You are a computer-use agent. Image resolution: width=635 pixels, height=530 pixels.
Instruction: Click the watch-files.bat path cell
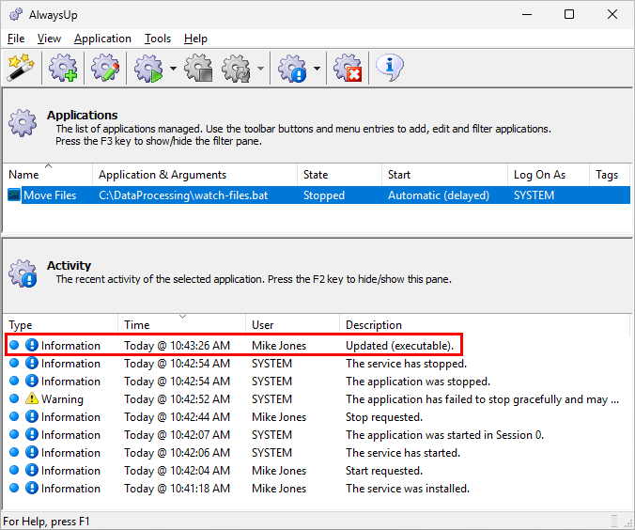click(183, 195)
